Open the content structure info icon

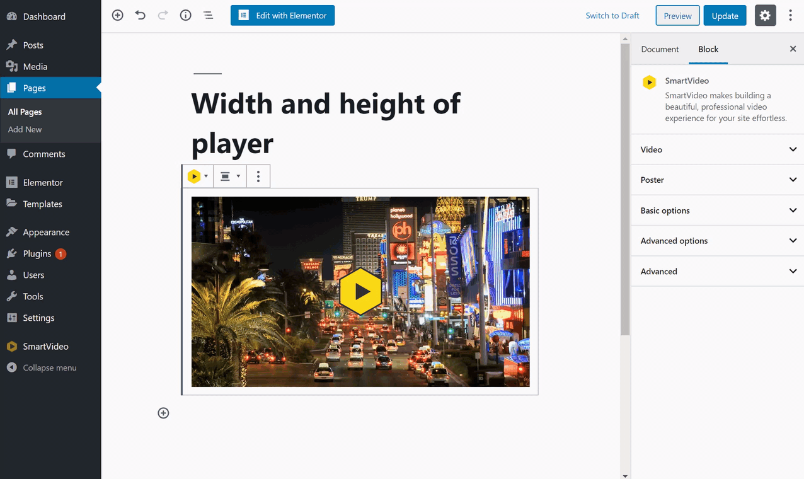pyautogui.click(x=185, y=16)
